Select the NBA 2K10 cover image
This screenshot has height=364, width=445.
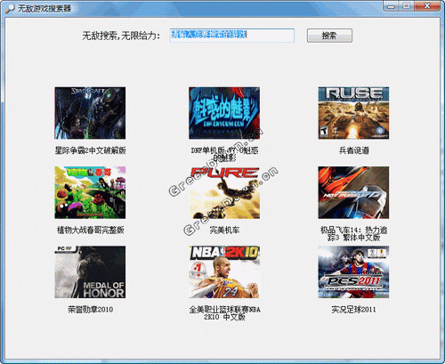pyautogui.click(x=224, y=272)
